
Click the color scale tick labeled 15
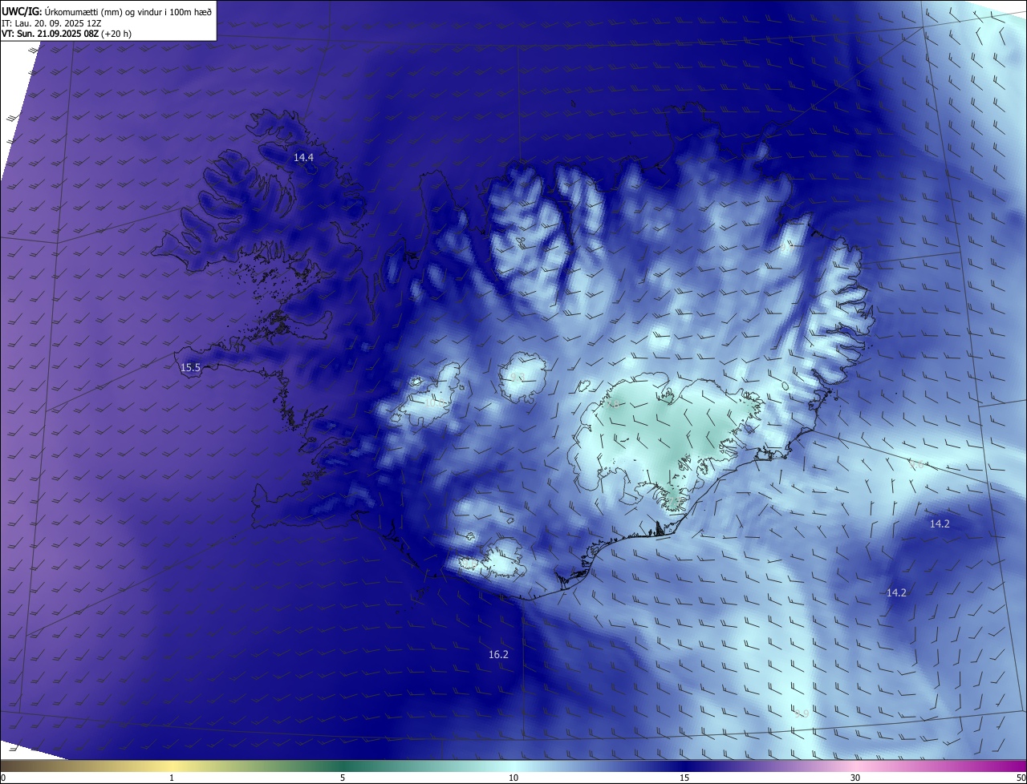(684, 778)
